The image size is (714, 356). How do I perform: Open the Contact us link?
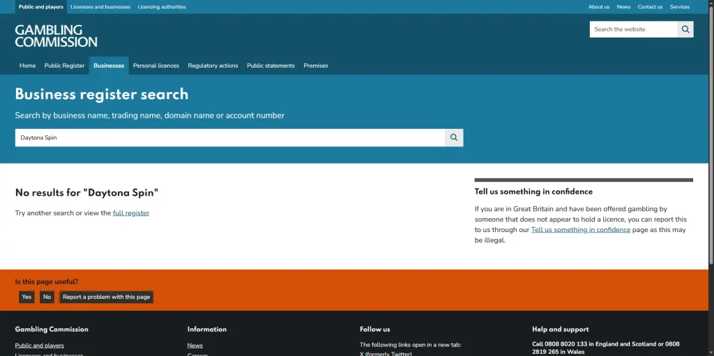point(650,7)
